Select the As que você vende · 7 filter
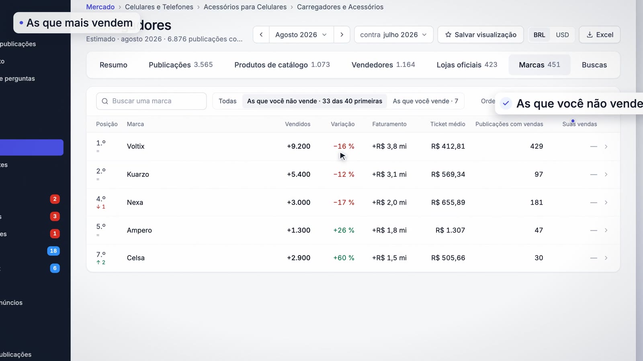 coord(425,101)
